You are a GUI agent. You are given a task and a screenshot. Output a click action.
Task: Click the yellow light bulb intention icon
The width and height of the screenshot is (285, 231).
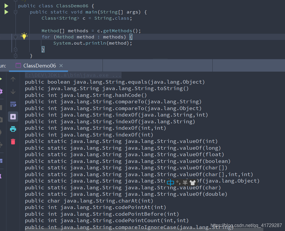(x=24, y=36)
